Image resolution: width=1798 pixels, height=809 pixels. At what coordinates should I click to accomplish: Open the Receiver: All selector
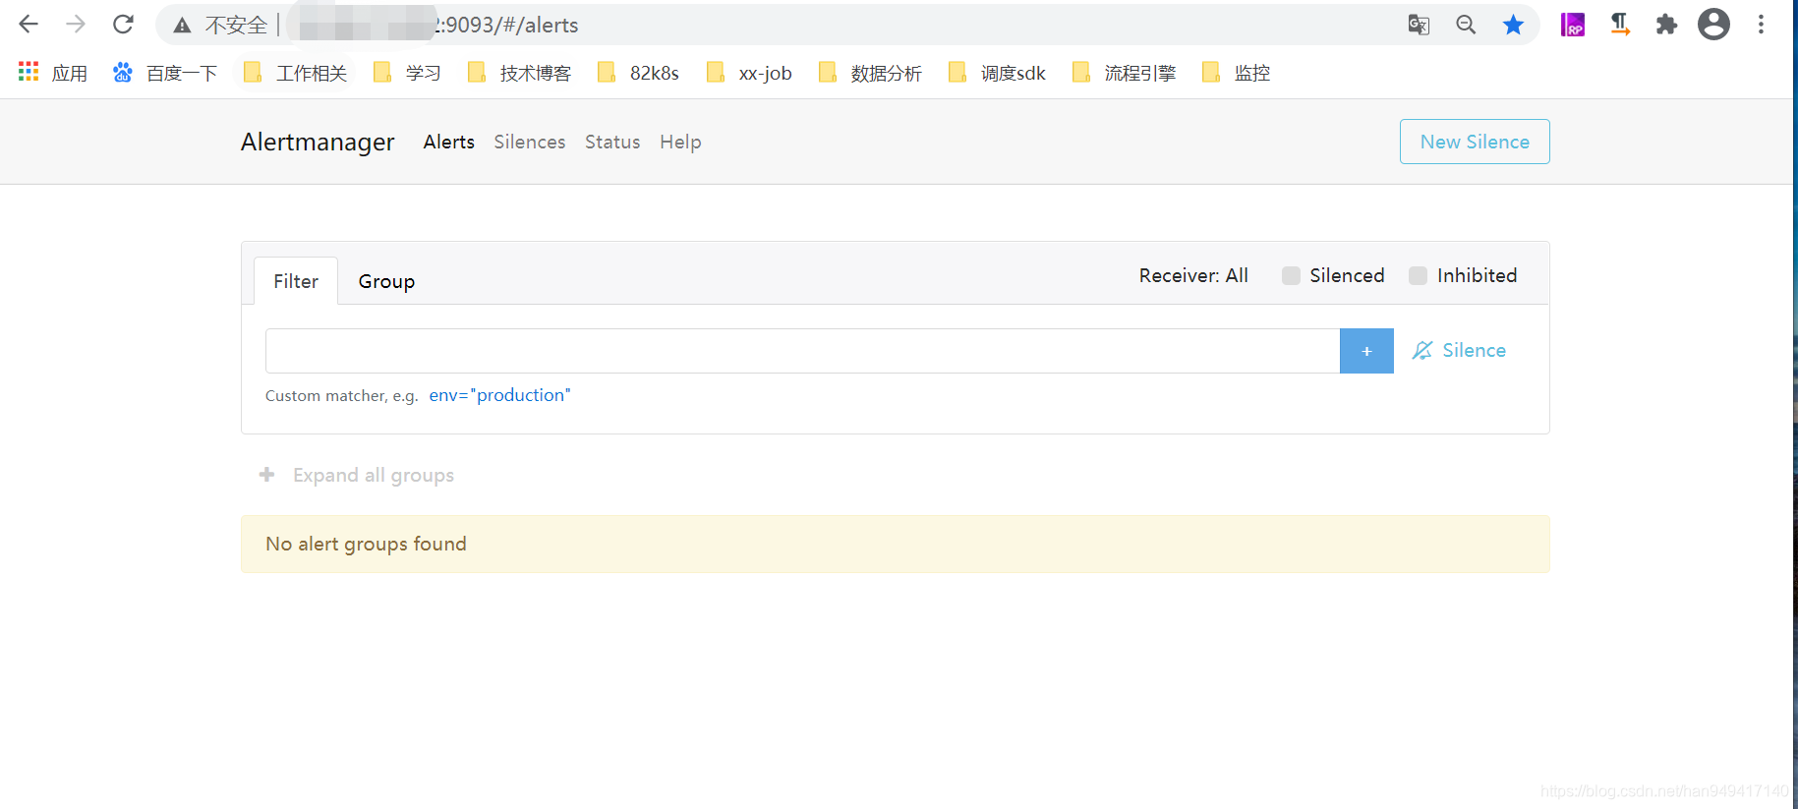(x=1193, y=275)
